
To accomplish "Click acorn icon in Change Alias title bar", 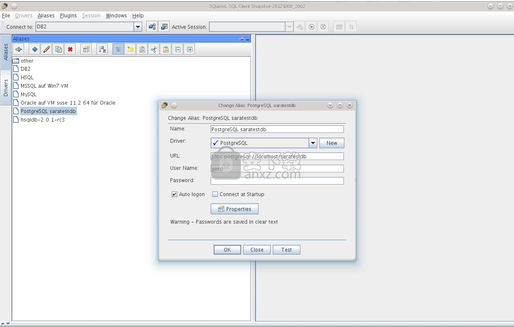I will tap(165, 105).
